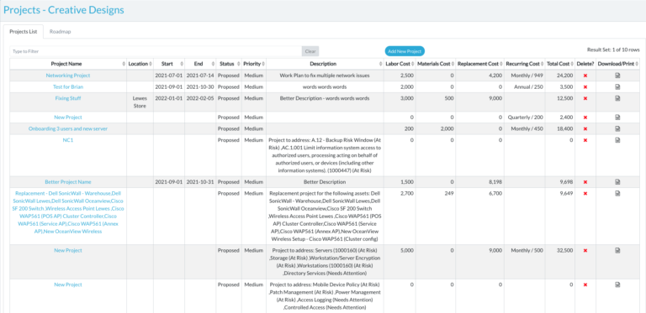Select the Projects List tab
The width and height of the screenshot is (646, 313).
tap(23, 32)
